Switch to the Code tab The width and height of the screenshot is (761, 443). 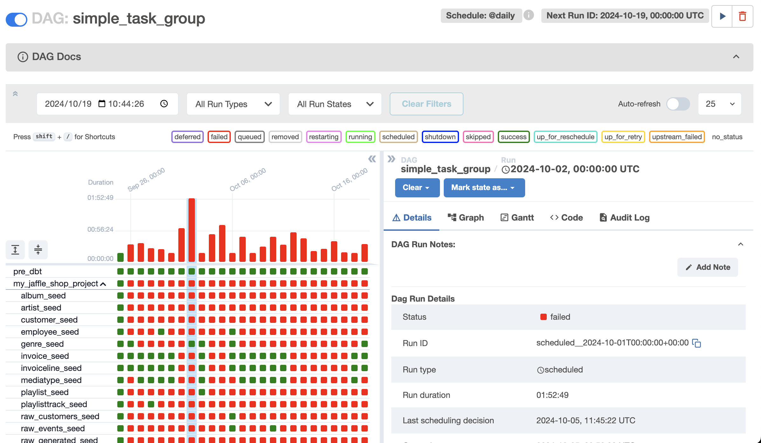[x=566, y=218]
